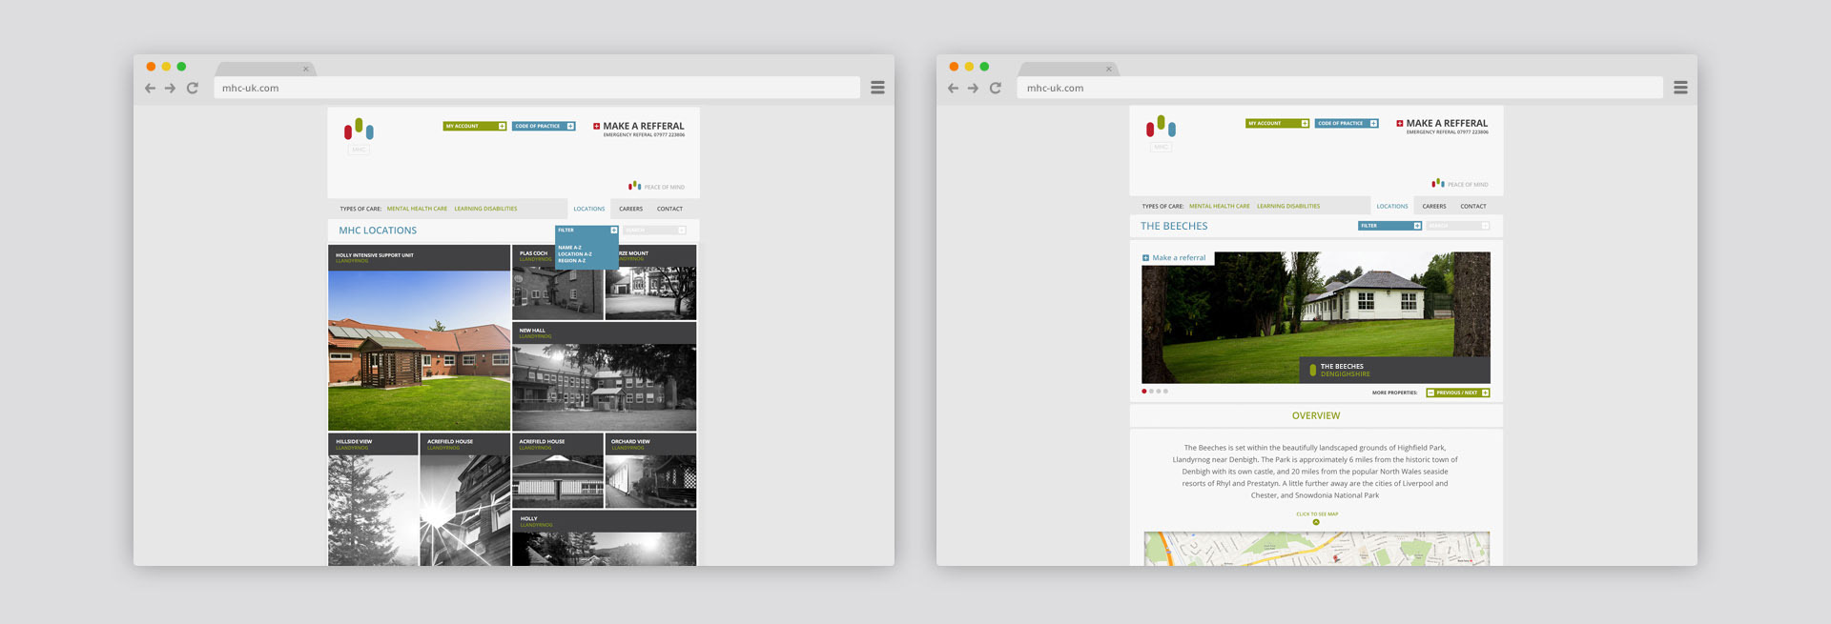
Task: Click the Peace of Mind logo in left window
Action: pos(656,187)
